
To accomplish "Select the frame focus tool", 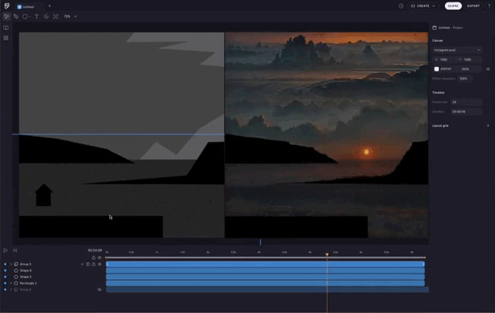I will (55, 17).
